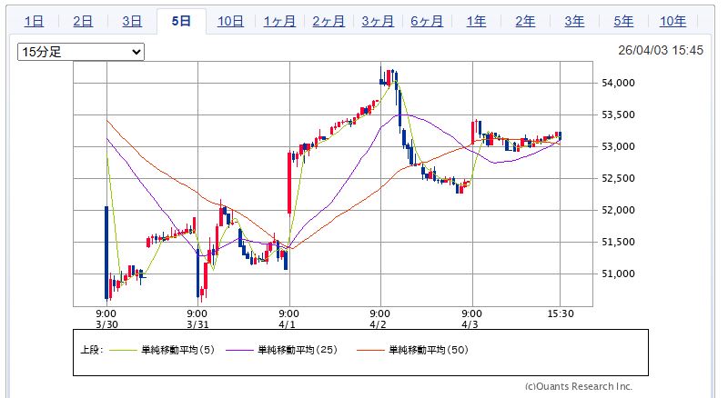Open the 15分足 interval dropdown
The width and height of the screenshot is (728, 398).
coord(81,53)
